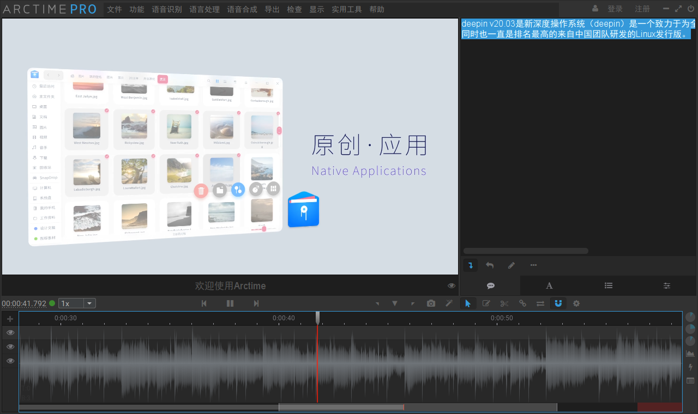Click the chain link tool icon
Viewport: 698px width, 414px height.
(522, 303)
